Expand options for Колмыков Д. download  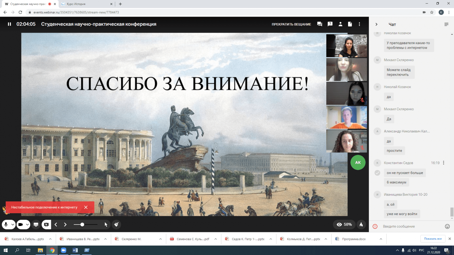click(326, 239)
